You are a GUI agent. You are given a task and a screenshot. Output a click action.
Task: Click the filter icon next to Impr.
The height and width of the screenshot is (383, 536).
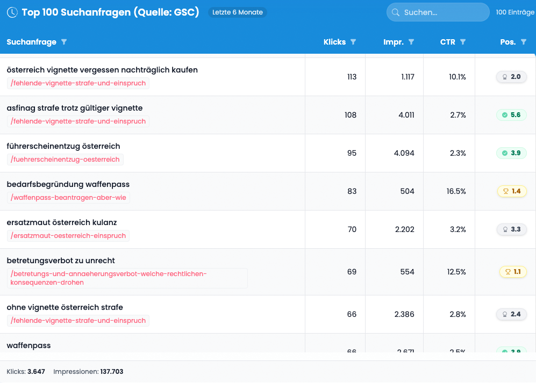[x=412, y=42]
